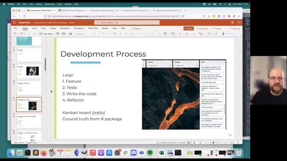Click the Present button

click(x=217, y=29)
